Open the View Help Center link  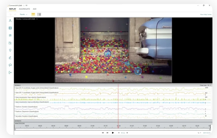206,14
